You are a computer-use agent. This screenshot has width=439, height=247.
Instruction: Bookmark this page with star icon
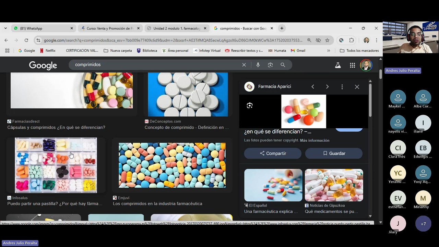pos(327,40)
